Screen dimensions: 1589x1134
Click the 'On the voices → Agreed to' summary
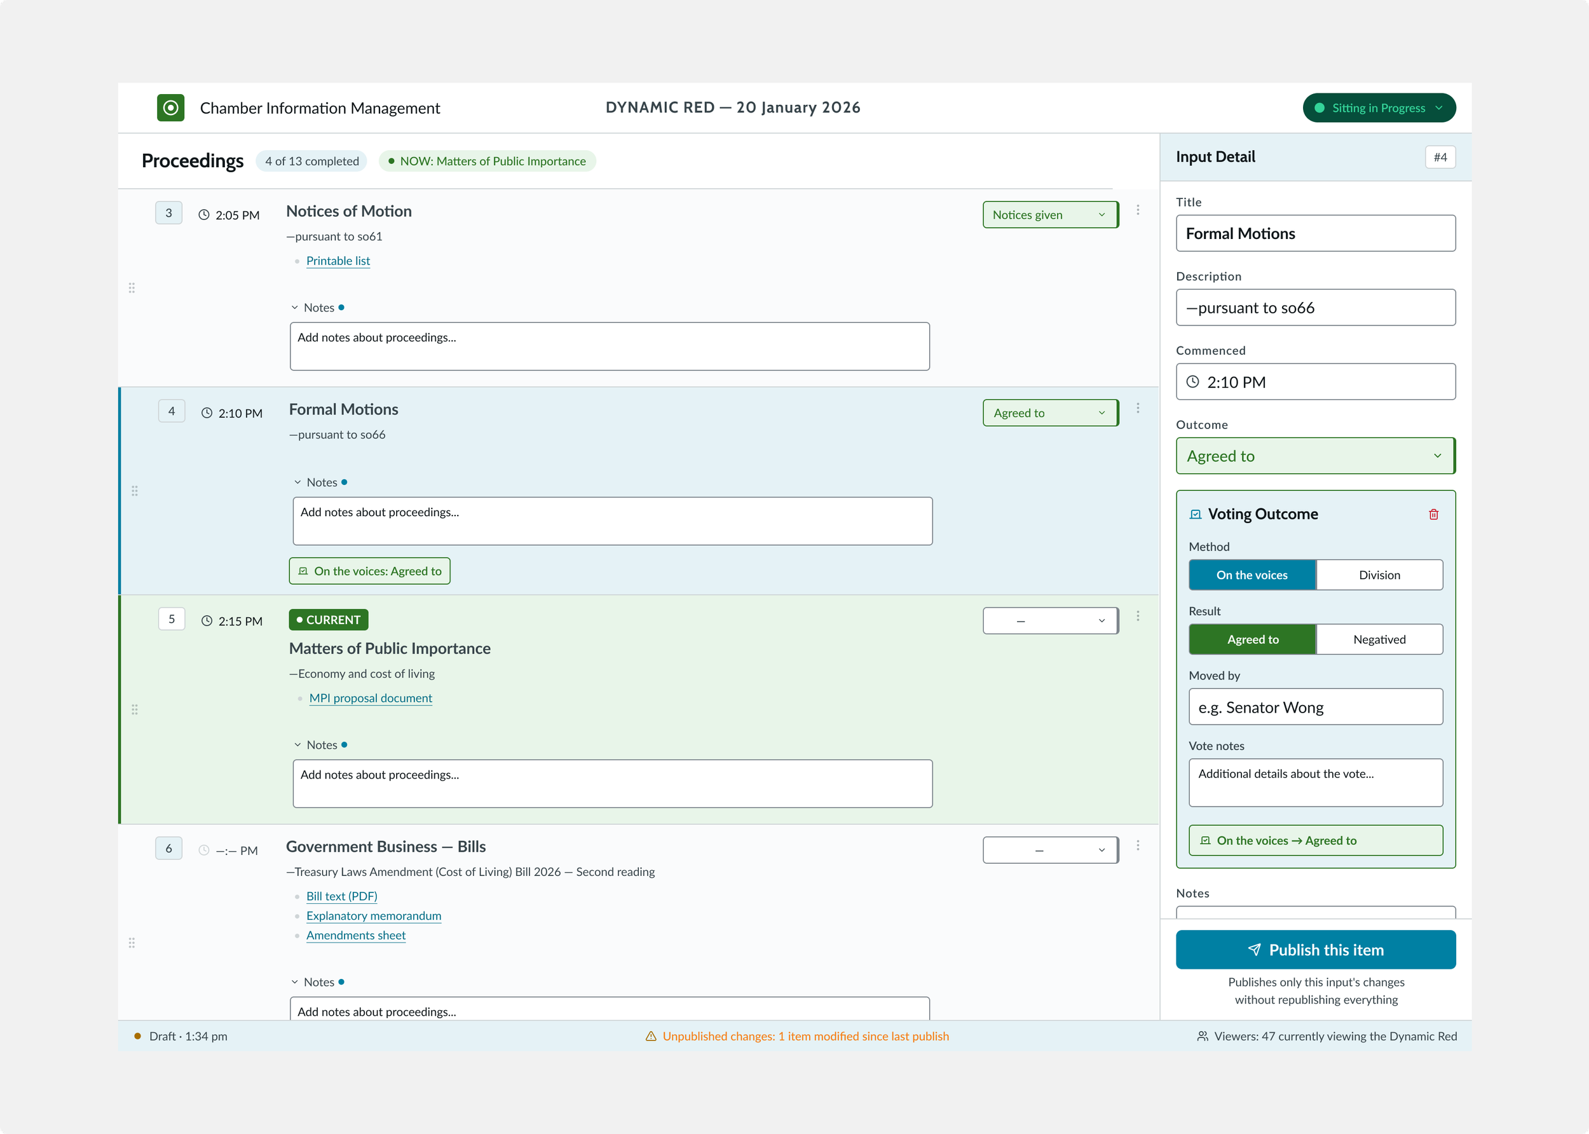[x=1315, y=841]
